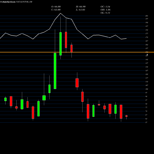Click the 201 price axis label

tap(147, 16)
